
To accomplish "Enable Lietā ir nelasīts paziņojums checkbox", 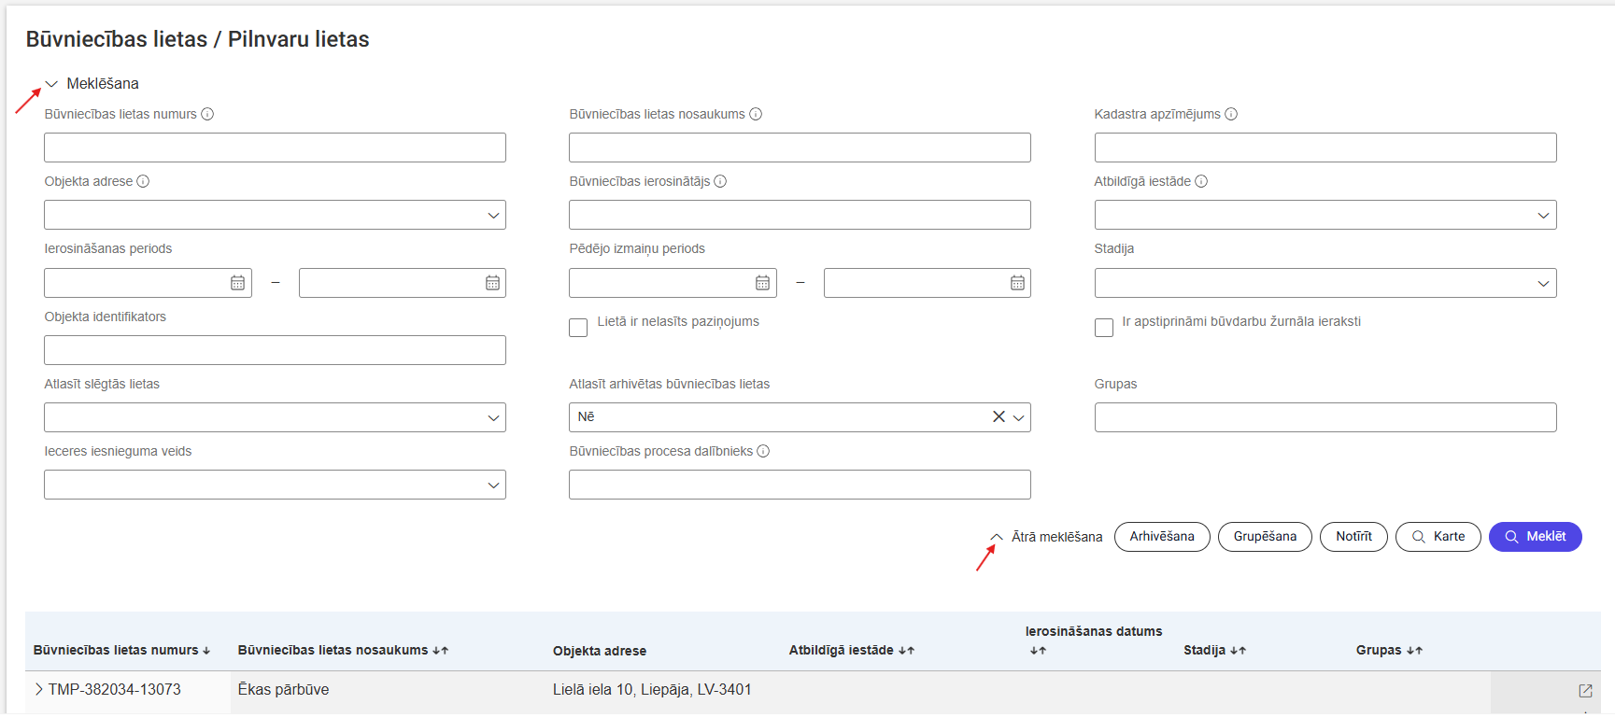I will click(578, 328).
